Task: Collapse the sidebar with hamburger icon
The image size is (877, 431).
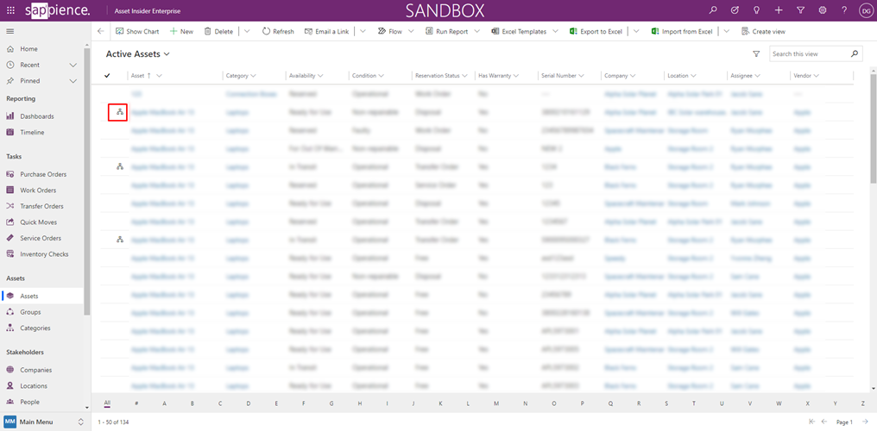Action: click(10, 31)
